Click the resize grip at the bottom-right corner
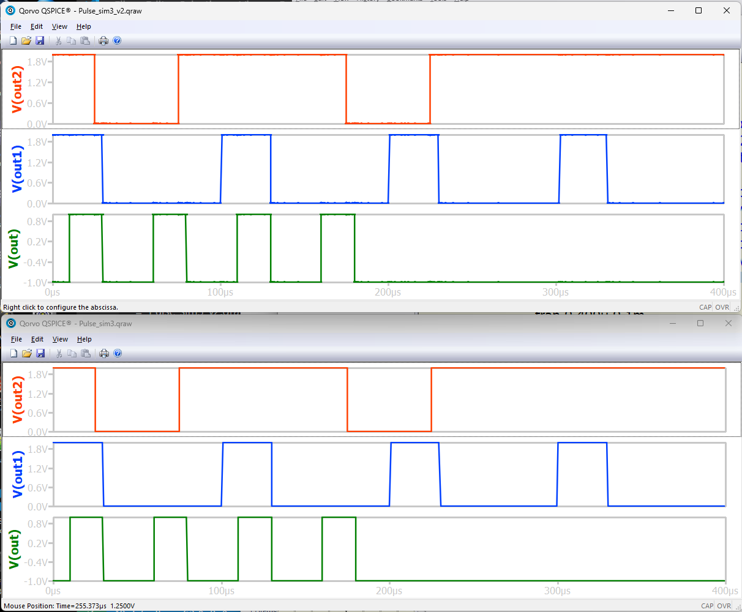The image size is (742, 612). [x=737, y=607]
